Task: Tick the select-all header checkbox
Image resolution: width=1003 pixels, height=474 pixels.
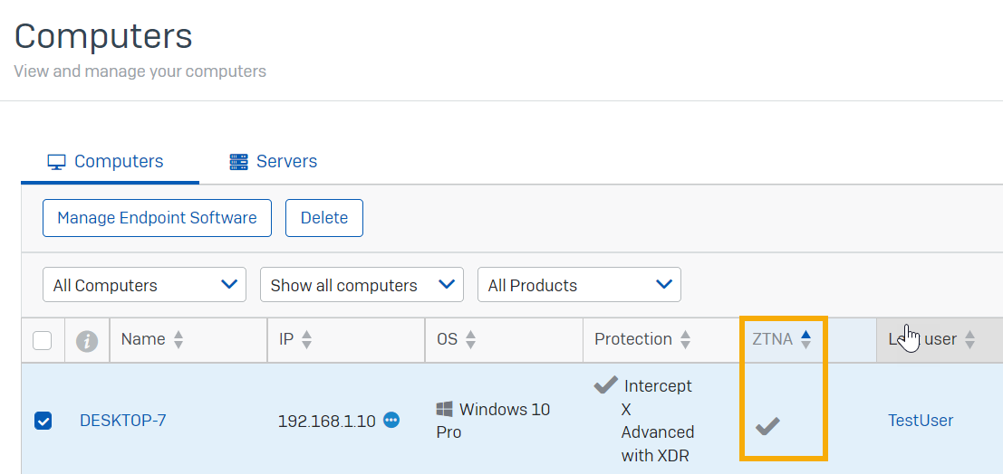Action: tap(43, 341)
